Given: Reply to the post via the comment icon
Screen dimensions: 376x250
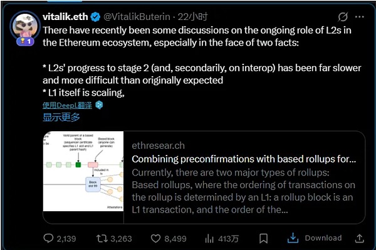Looking at the screenshot, I should click(50, 238).
